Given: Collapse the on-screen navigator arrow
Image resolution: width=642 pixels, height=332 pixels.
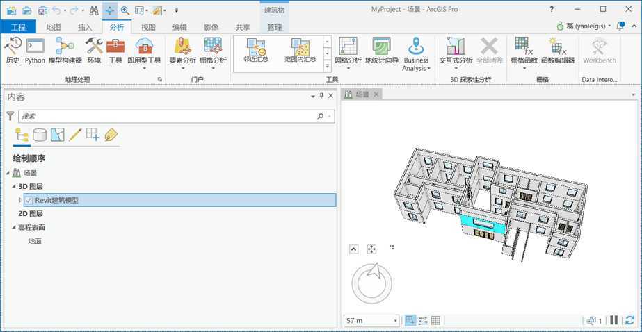Looking at the screenshot, I should [x=354, y=249].
